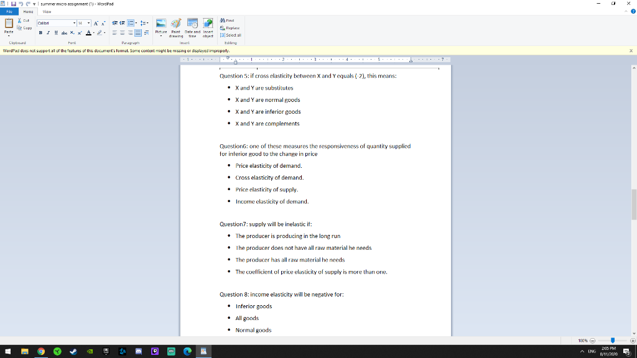This screenshot has height=358, width=637.
Task: Toggle italic formatting
Action: 48,33
